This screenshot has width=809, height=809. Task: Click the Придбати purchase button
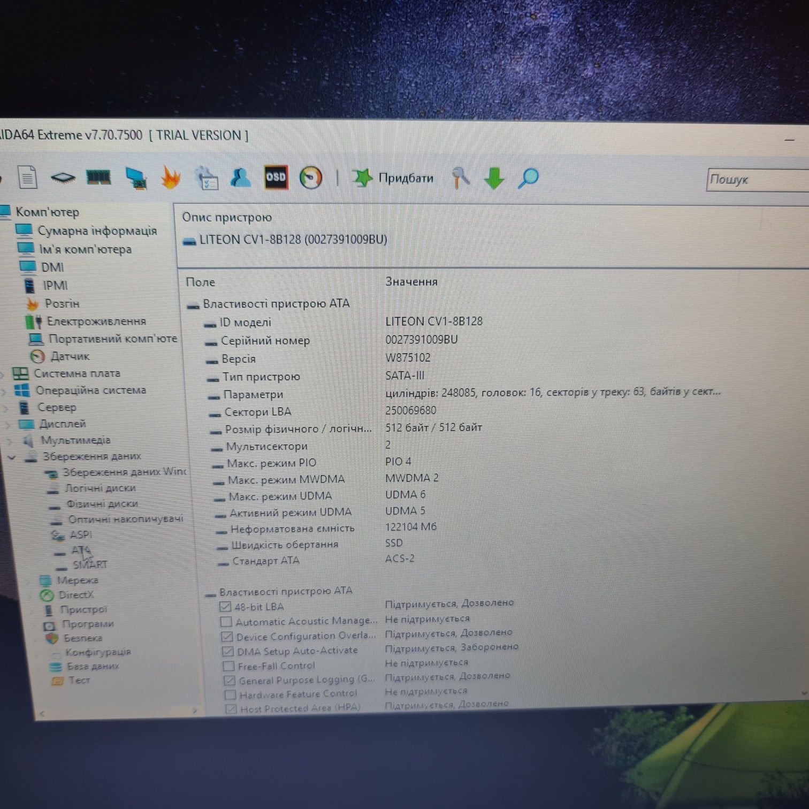point(393,178)
